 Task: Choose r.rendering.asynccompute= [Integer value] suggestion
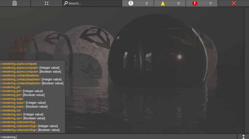[30, 68]
